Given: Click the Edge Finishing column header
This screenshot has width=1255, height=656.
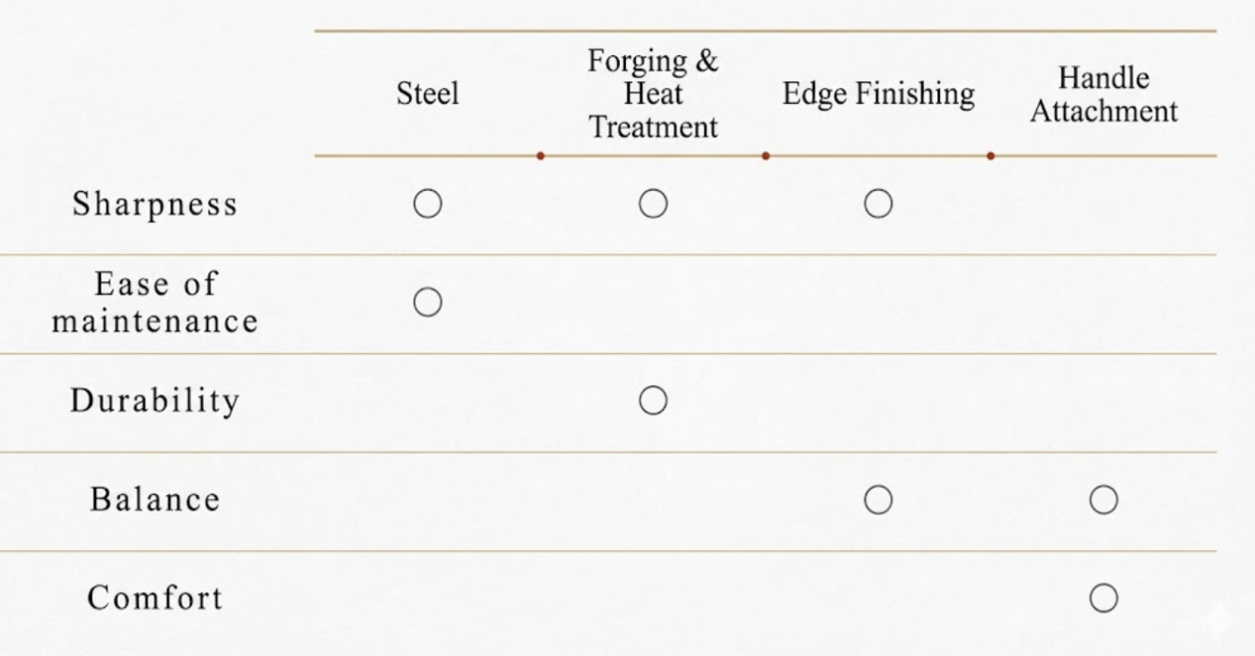Looking at the screenshot, I should (878, 94).
